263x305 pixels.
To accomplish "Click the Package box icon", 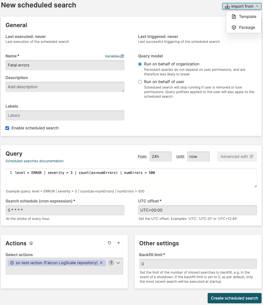I will click(x=234, y=27).
